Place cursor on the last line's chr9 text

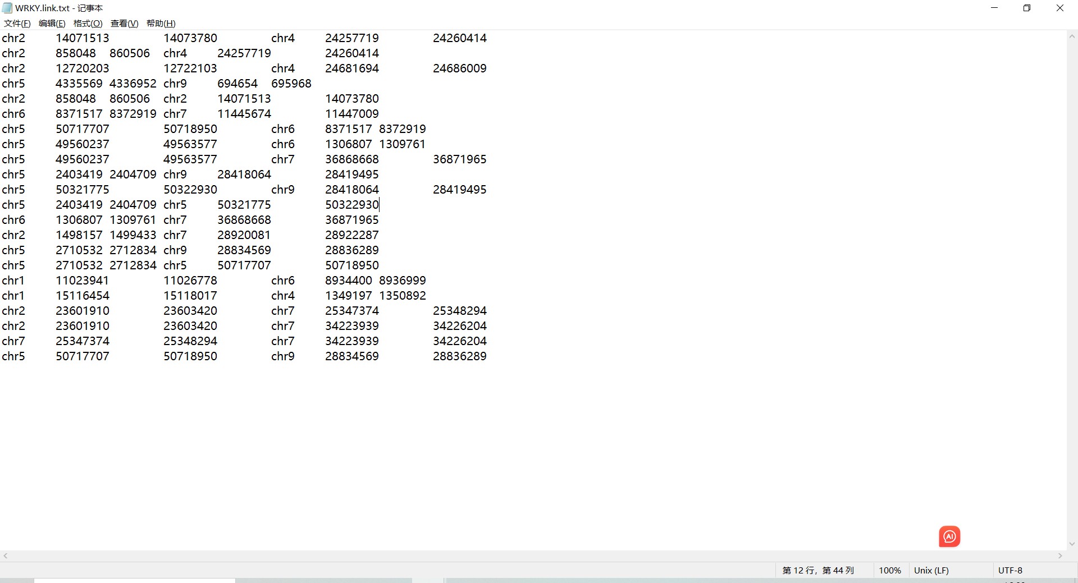[282, 356]
